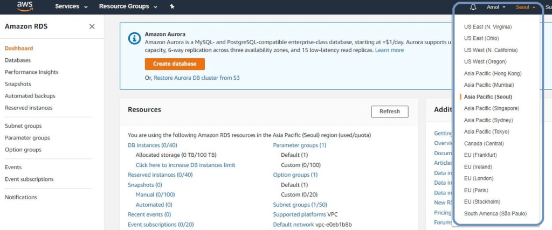Open Manual (0/100) snapshots link

coord(155,194)
